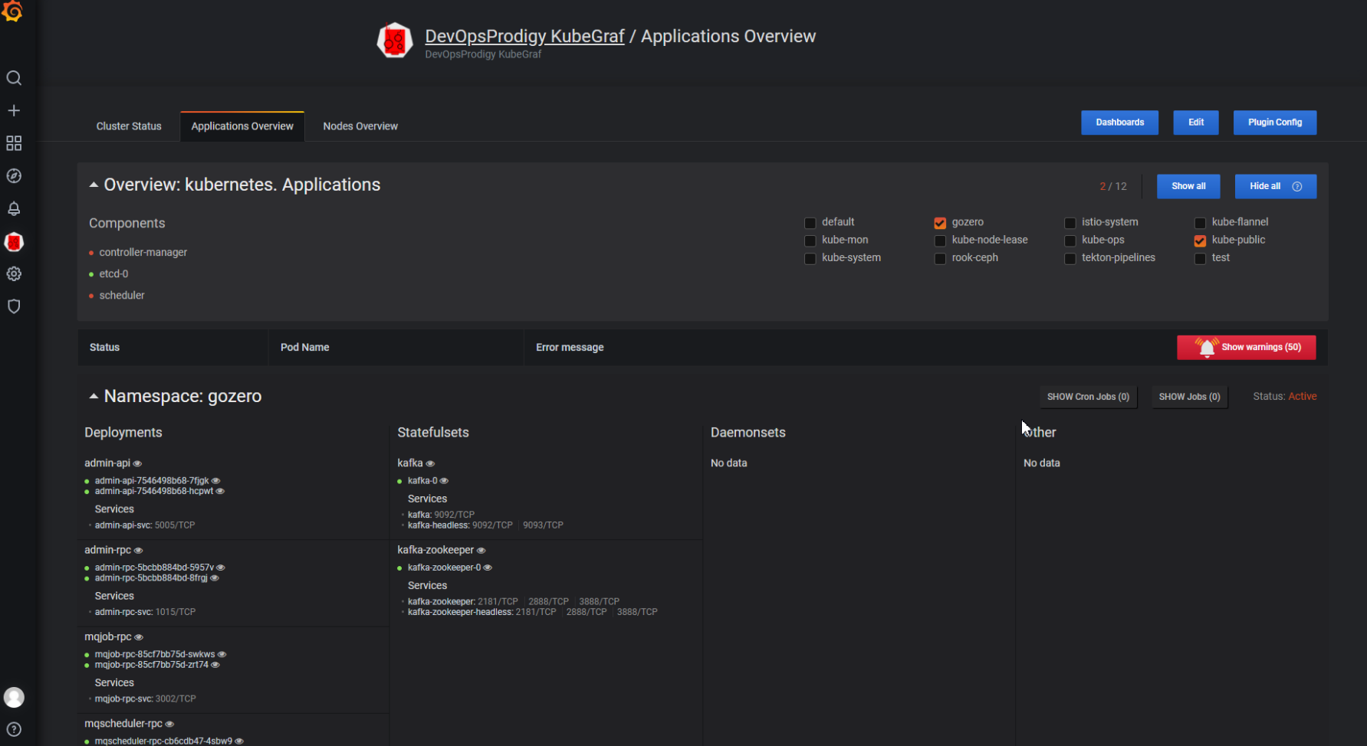Screen dimensions: 1367x746
Task: Enable the default namespace checkbox
Action: pyautogui.click(x=810, y=223)
